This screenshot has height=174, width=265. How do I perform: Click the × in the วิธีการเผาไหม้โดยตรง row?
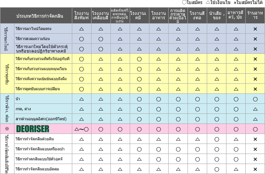(x=255, y=29)
